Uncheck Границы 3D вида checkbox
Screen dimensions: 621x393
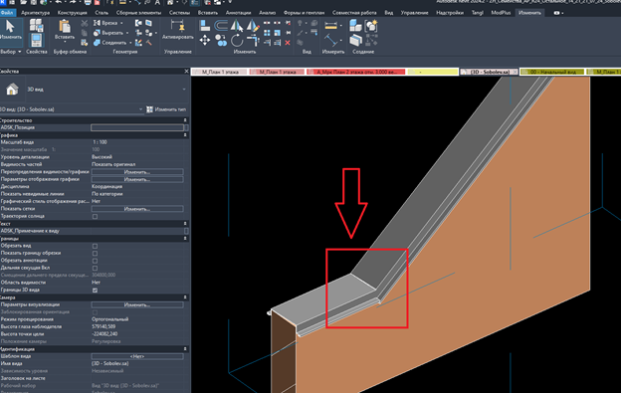[95, 291]
